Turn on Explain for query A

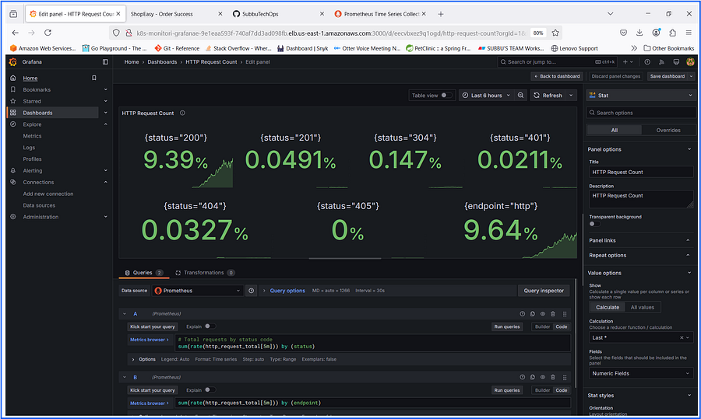(210, 326)
